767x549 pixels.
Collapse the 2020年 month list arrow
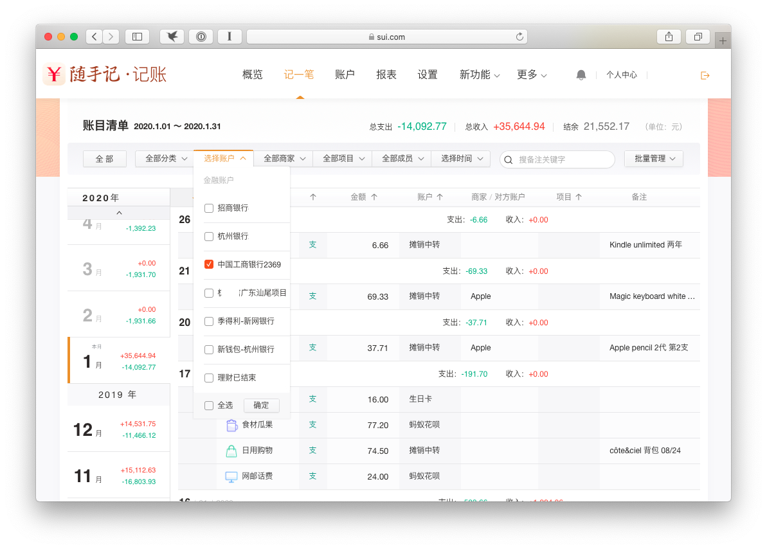click(119, 213)
